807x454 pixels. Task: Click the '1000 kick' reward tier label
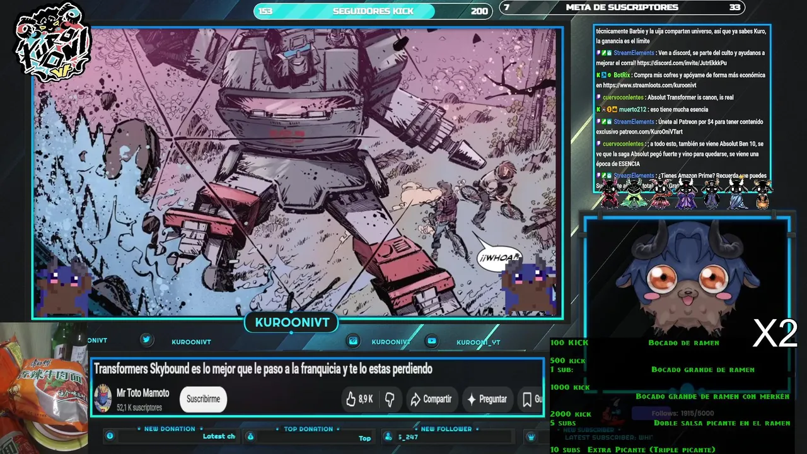[x=571, y=387]
